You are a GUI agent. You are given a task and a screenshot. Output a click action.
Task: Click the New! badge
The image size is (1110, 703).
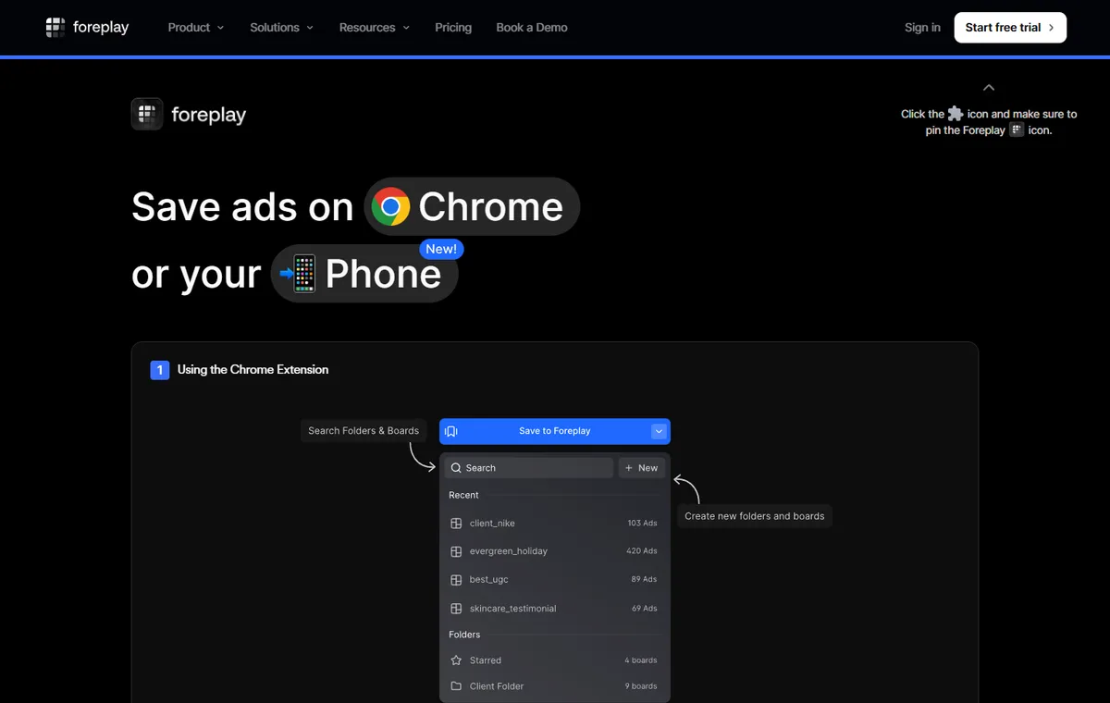[441, 249]
